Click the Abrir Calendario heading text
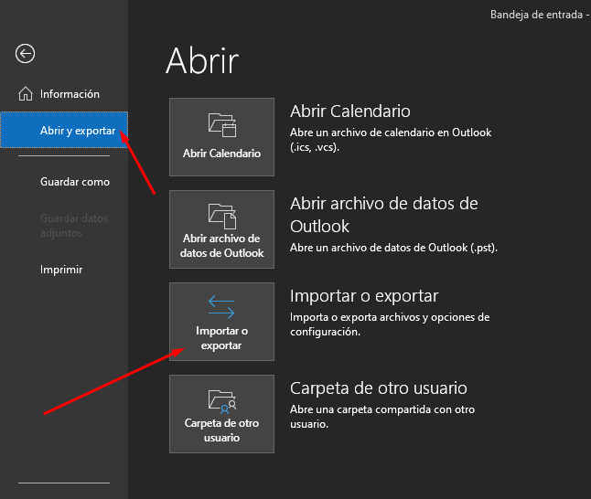The image size is (591, 499). pyautogui.click(x=350, y=111)
